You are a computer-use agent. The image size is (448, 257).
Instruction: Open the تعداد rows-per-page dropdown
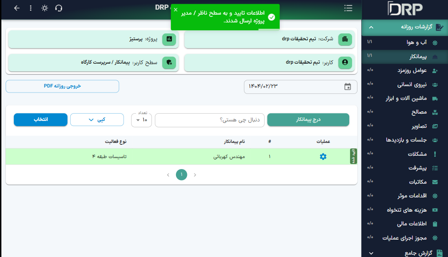[142, 120]
